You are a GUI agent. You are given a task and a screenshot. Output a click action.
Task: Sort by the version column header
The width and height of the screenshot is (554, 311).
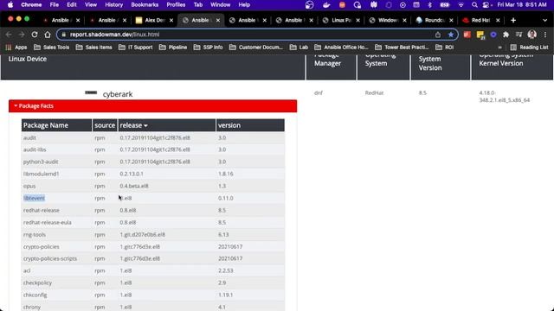(x=250, y=125)
